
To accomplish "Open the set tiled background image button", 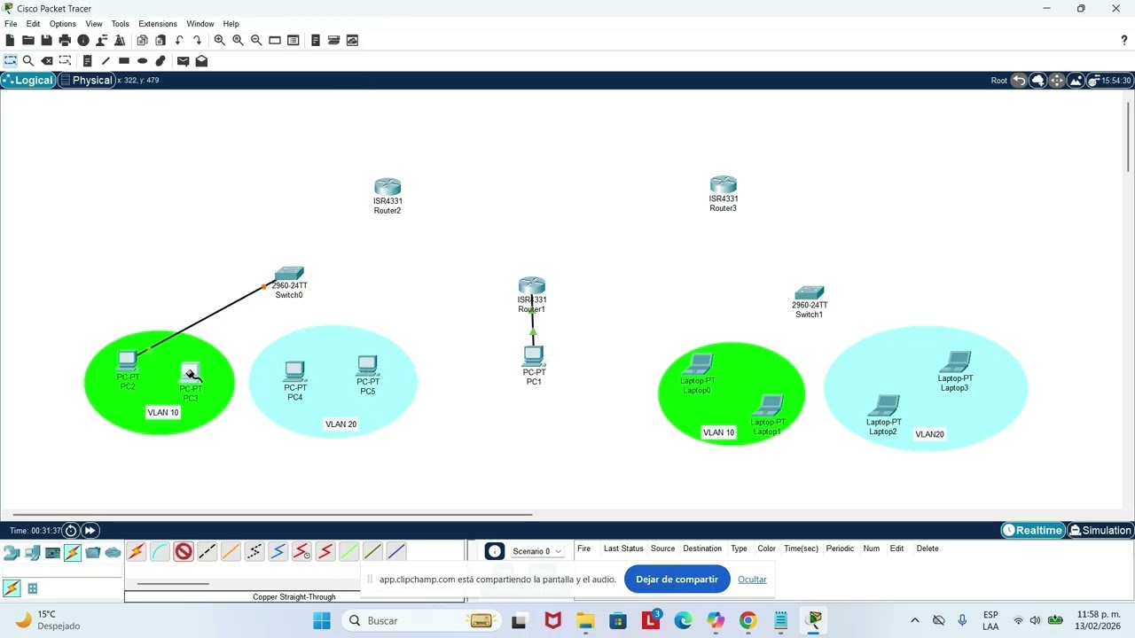I will point(1076,80).
